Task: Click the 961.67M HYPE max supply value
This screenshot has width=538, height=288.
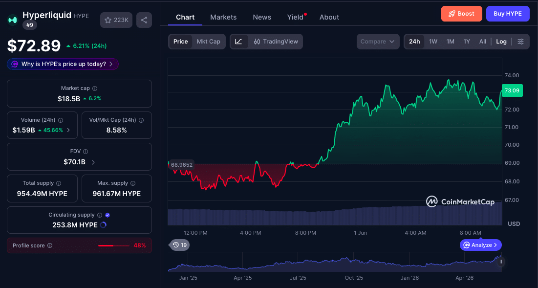Action: (117, 194)
